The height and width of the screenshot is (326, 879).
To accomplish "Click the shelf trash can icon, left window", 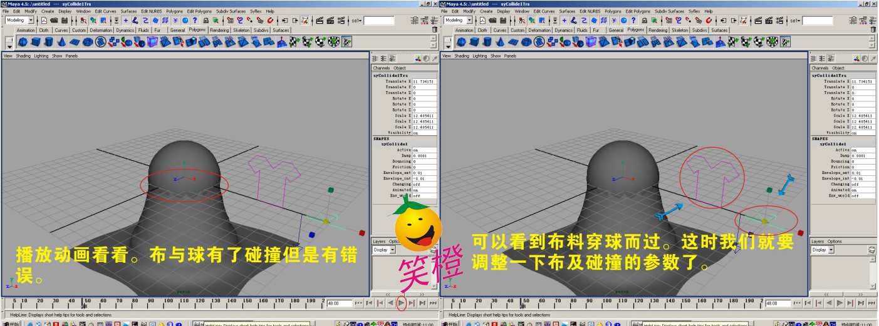I will pos(435,29).
